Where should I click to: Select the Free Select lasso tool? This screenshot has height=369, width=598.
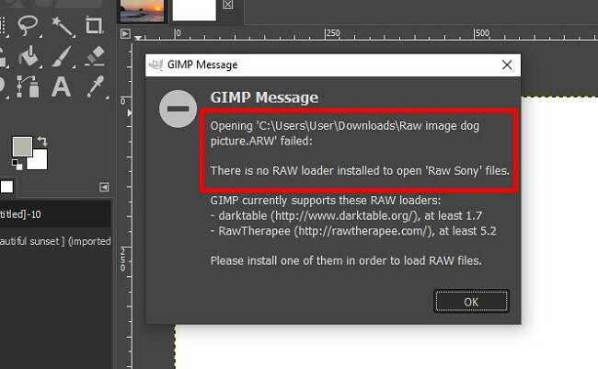click(28, 25)
